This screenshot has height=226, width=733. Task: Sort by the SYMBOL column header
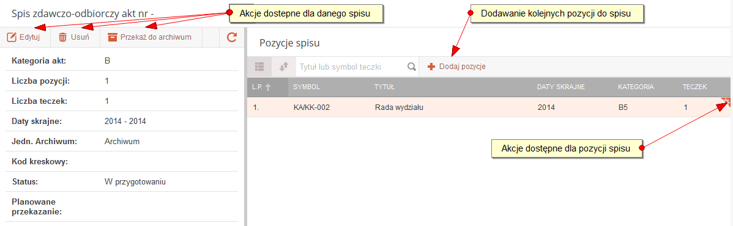(306, 87)
